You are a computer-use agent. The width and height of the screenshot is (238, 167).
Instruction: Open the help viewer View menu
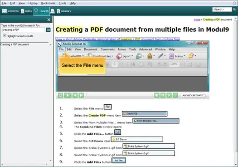[22, 3]
